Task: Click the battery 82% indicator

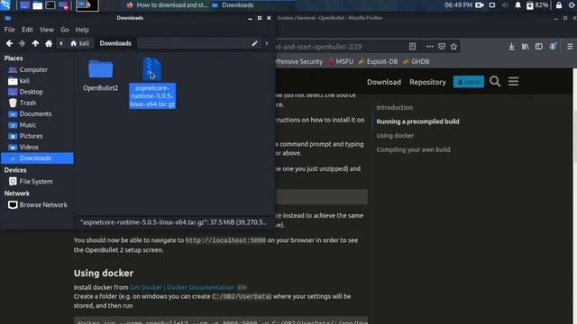Action: pos(537,5)
